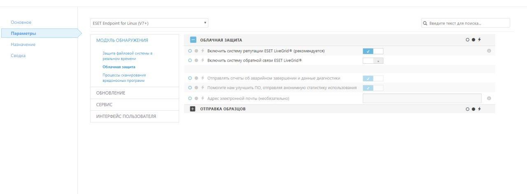This screenshot has width=527, height=194.
Task: Click lightning icon on LiveGrid feedback system row
Action: point(203,60)
